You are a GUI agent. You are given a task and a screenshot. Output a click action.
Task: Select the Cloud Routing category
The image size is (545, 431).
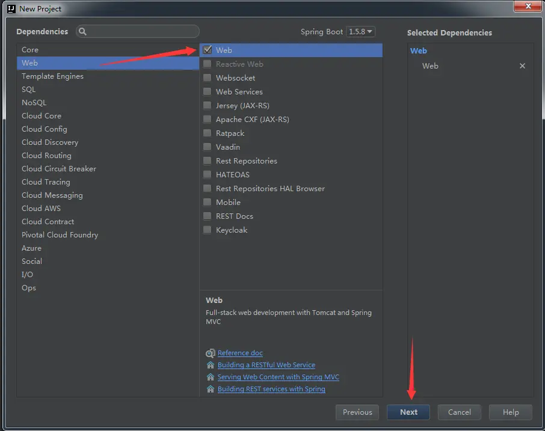(108, 155)
